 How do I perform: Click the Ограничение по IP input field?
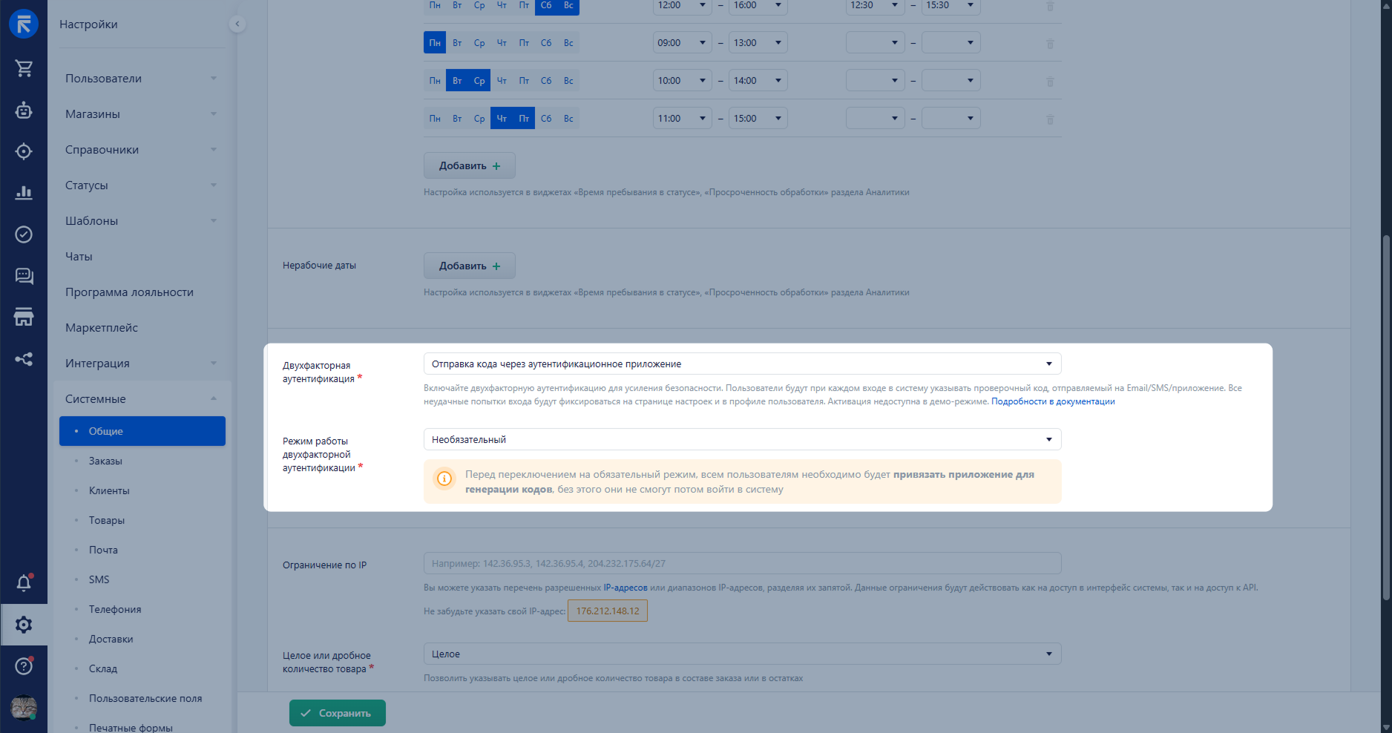pos(742,564)
